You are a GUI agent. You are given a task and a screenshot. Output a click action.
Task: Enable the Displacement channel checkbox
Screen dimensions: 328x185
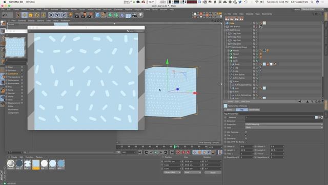[x=22, y=103]
